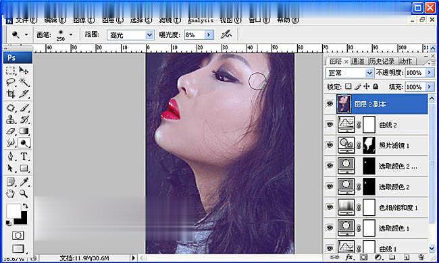Screen dimensions: 439x263
Task: Select the Type tool
Action: (24, 156)
